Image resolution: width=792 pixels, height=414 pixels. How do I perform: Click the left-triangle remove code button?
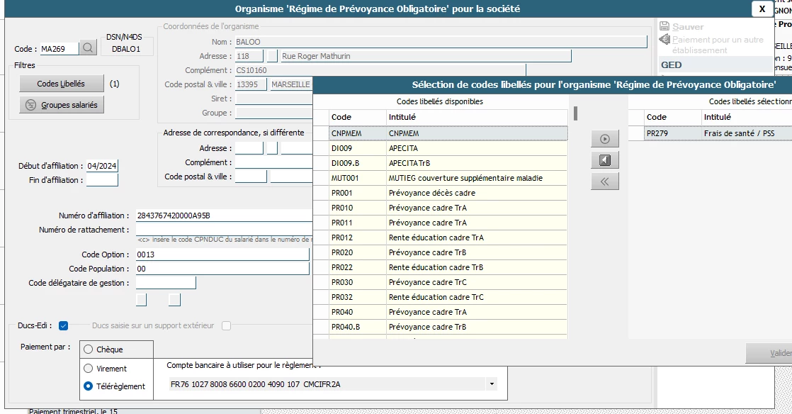[604, 160]
